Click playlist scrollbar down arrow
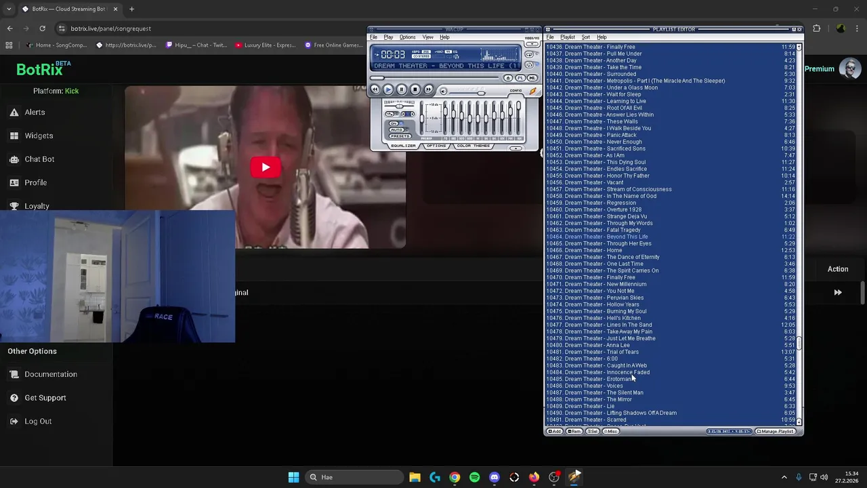The image size is (867, 488). (799, 422)
